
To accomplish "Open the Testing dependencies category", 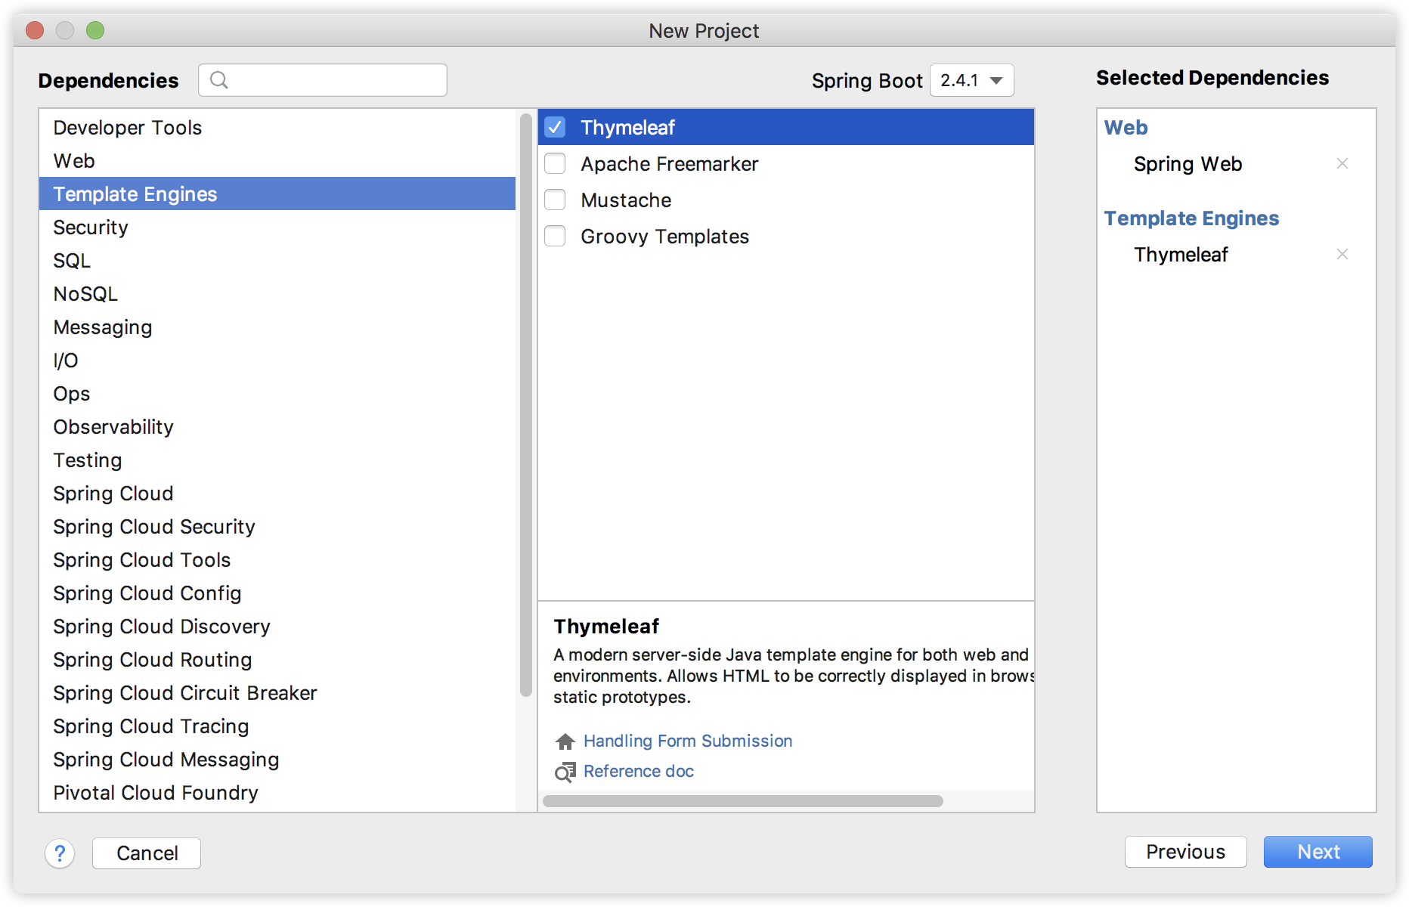I will pos(87,460).
